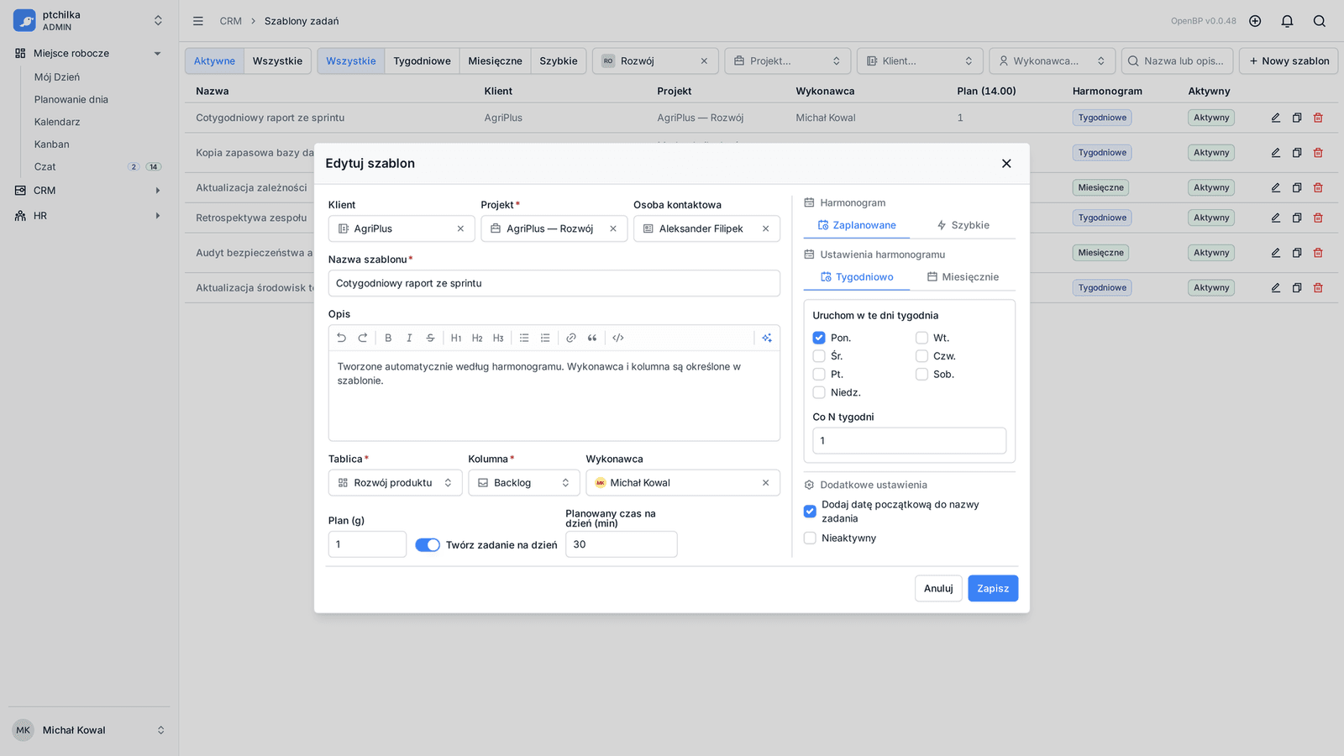This screenshot has height=756, width=1344.
Task: Open the notifications bell
Action: click(x=1287, y=21)
